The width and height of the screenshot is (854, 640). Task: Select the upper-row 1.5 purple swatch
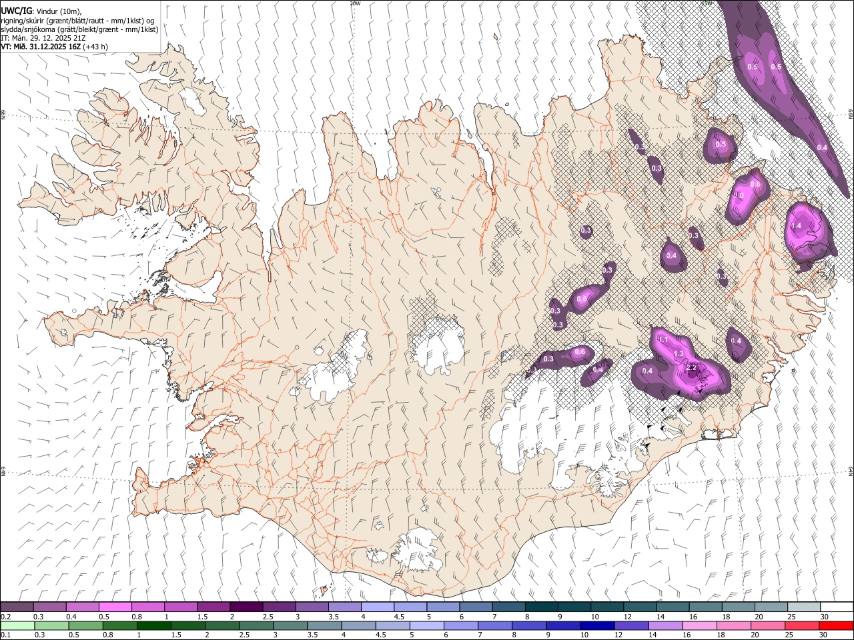(213, 607)
